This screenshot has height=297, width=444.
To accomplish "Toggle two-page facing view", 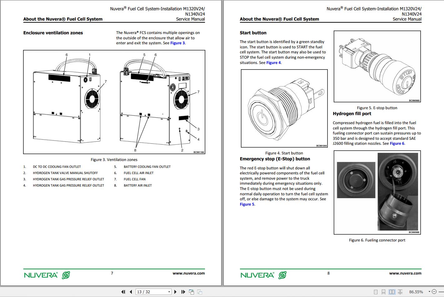I will 392,292.
